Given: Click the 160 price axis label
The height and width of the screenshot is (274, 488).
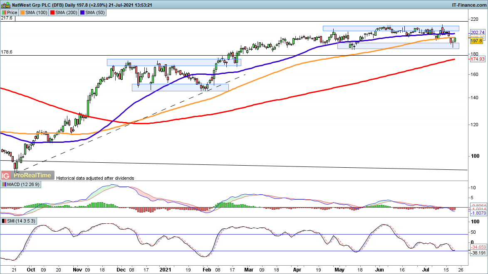Looking at the screenshot, I should coord(474,75).
